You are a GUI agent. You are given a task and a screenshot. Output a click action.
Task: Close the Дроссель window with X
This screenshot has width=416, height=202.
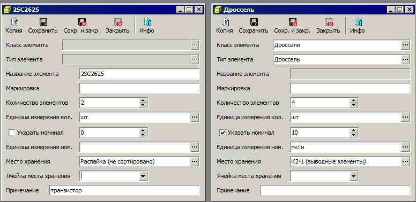click(x=409, y=10)
